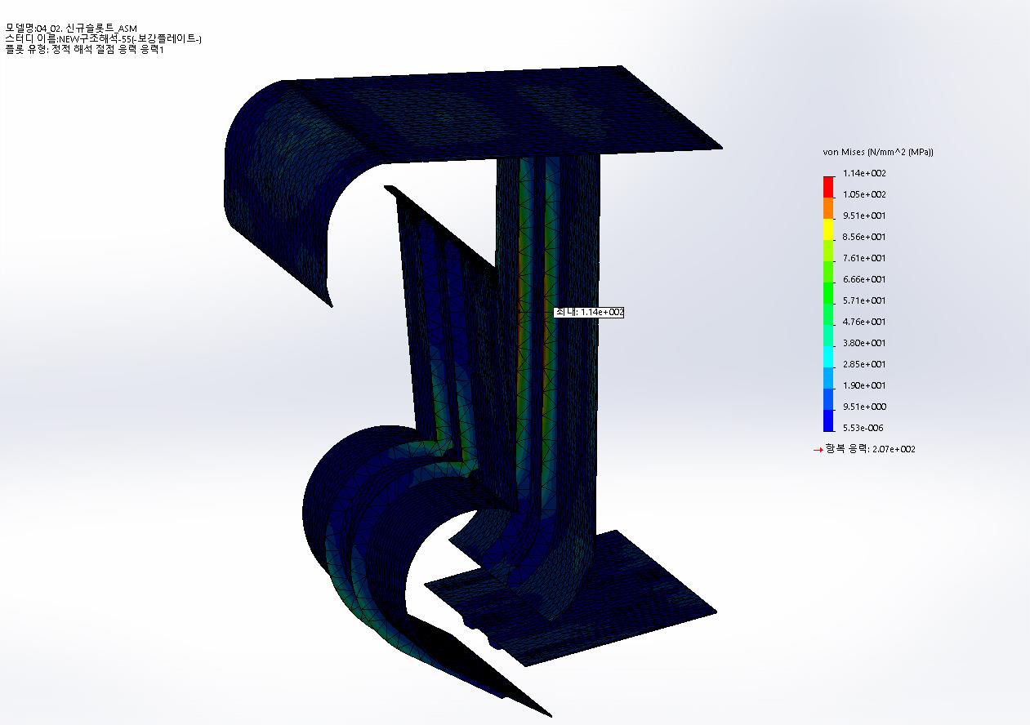Select the legend value 9.51e+000
1030x725 pixels.
coord(864,407)
